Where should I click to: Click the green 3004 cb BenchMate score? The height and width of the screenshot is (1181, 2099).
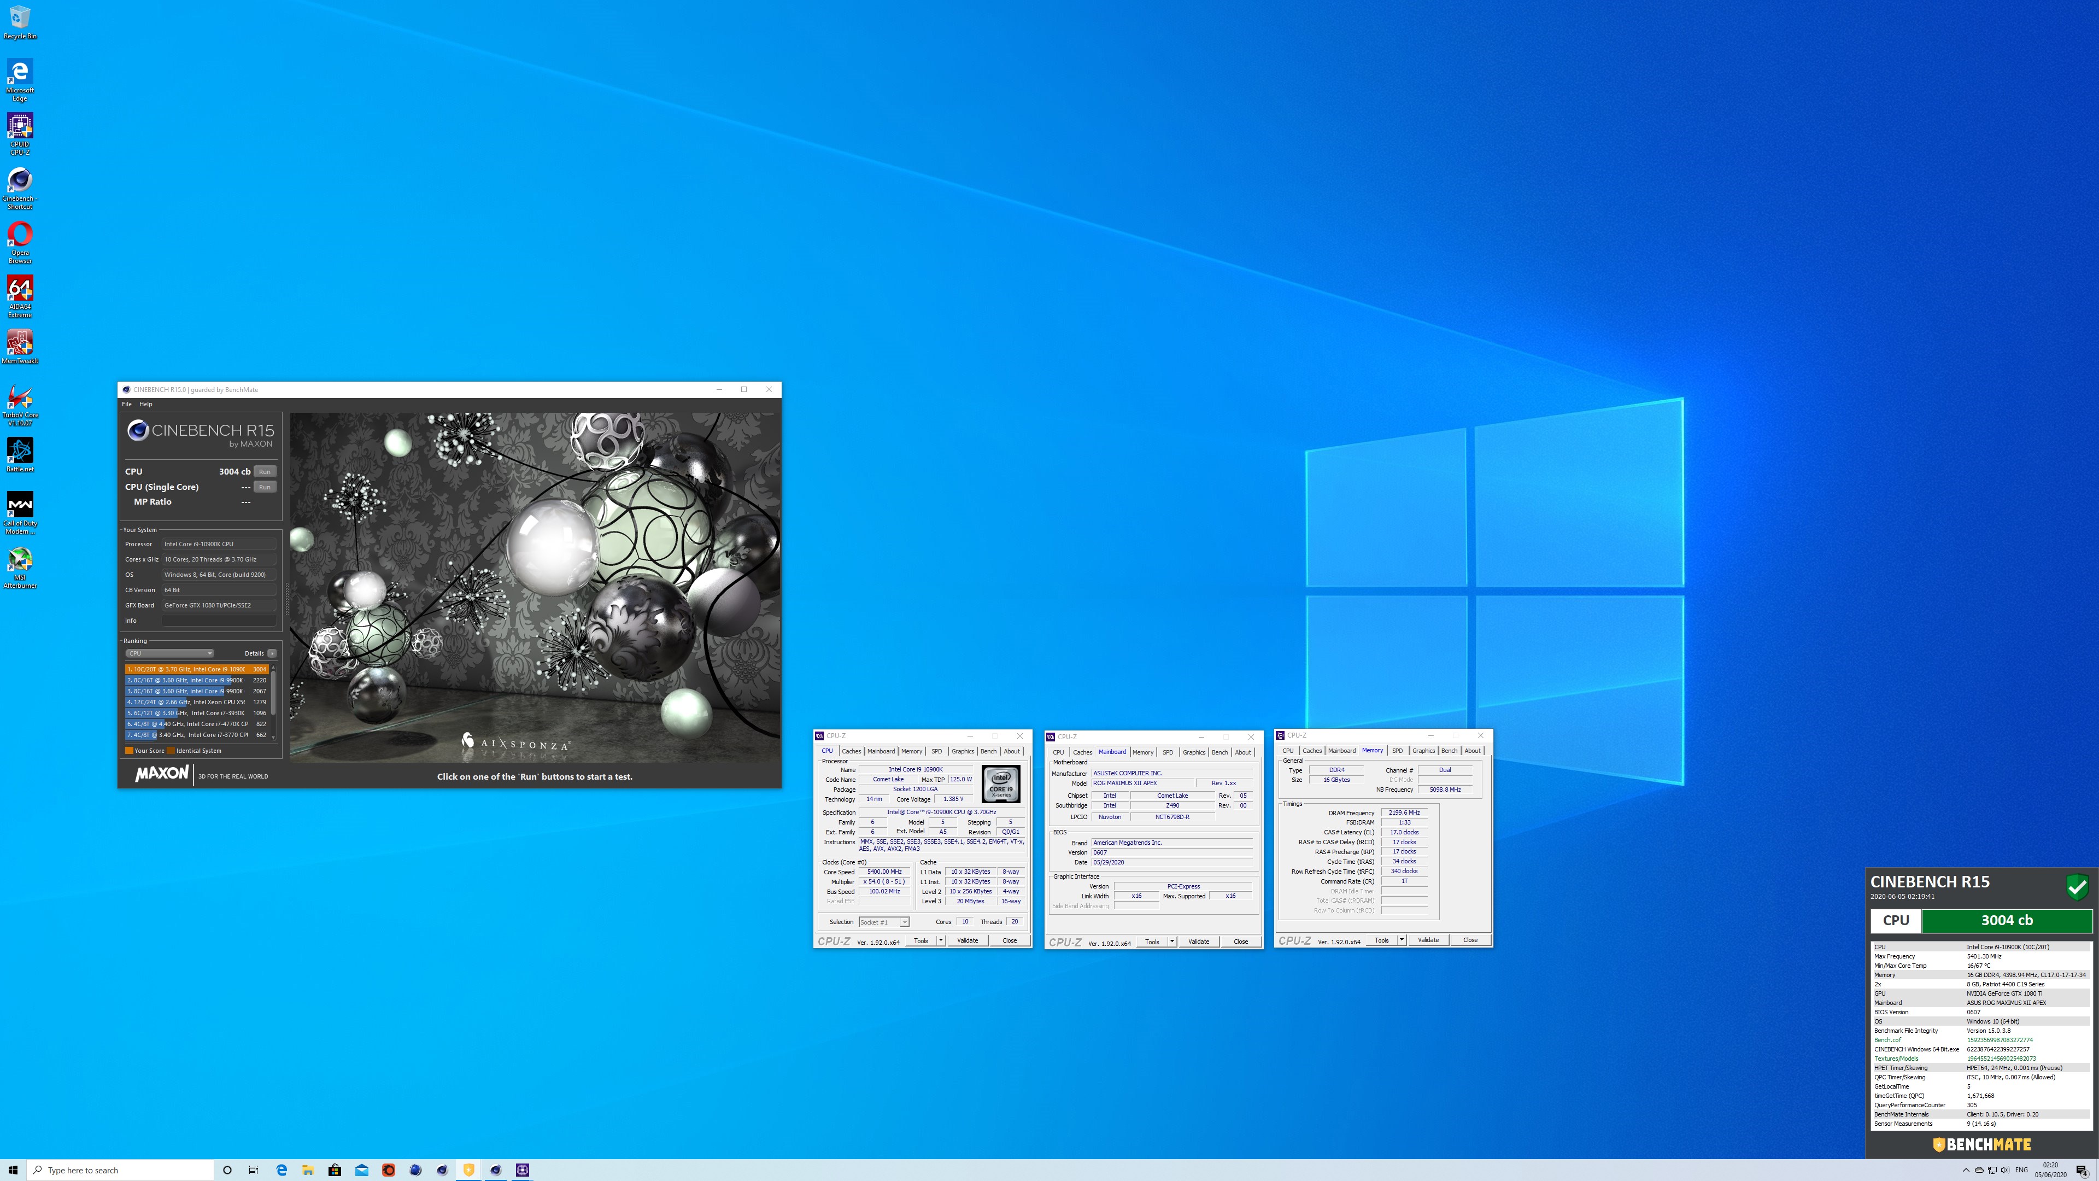tap(2006, 920)
